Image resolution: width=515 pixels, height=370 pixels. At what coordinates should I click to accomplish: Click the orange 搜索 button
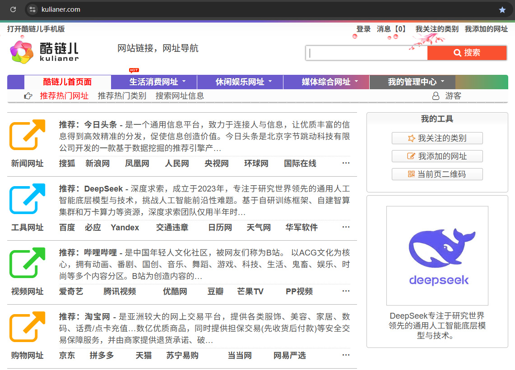[467, 53]
